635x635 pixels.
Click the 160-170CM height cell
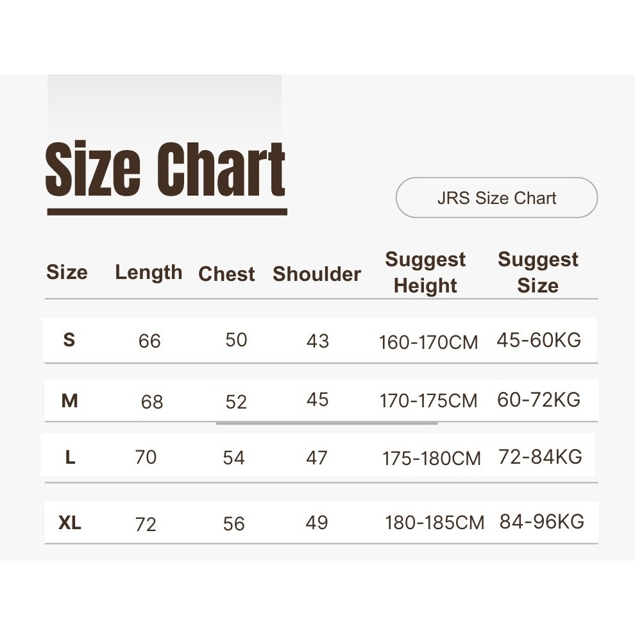(428, 342)
